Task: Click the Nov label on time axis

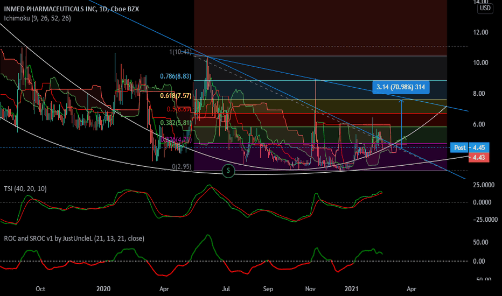Action: [310, 289]
